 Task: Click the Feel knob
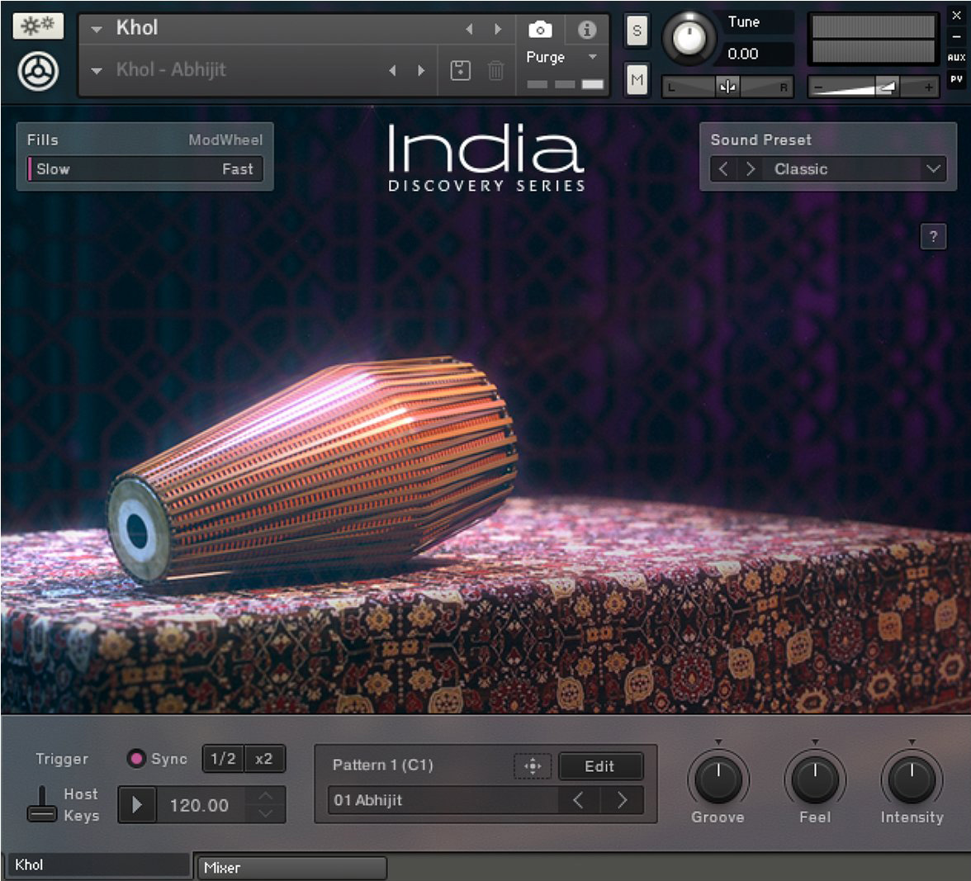(815, 779)
